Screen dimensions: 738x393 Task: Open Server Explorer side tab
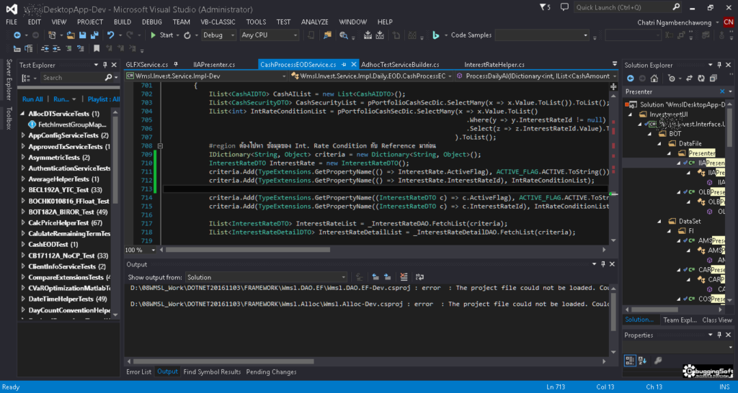tap(7, 80)
